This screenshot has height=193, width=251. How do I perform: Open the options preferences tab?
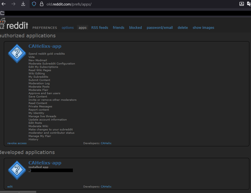[68, 28]
